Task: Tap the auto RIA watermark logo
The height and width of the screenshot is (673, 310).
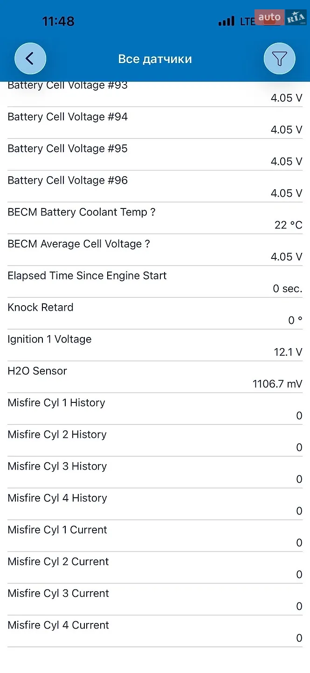Action: tap(281, 18)
